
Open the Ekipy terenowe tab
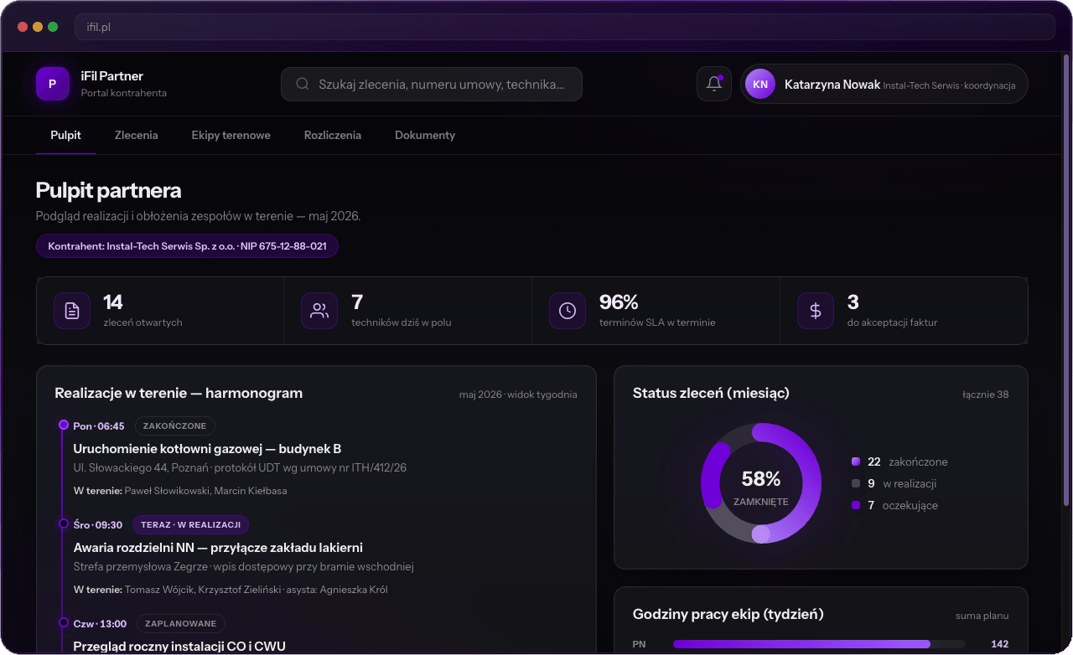(x=231, y=135)
